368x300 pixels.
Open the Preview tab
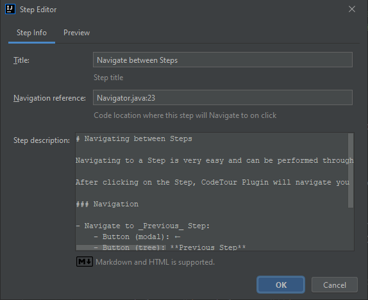click(x=76, y=33)
